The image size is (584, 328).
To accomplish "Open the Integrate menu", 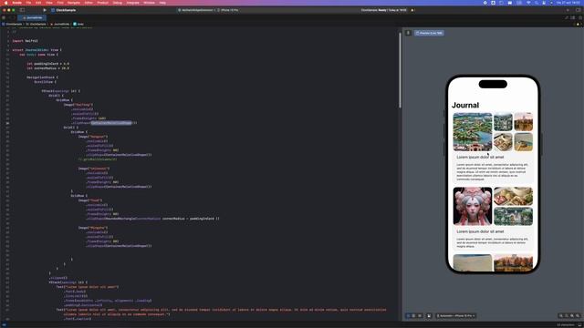I will [132, 3].
